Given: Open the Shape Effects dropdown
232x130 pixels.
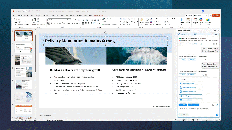Looking at the screenshot, I should [156, 25].
